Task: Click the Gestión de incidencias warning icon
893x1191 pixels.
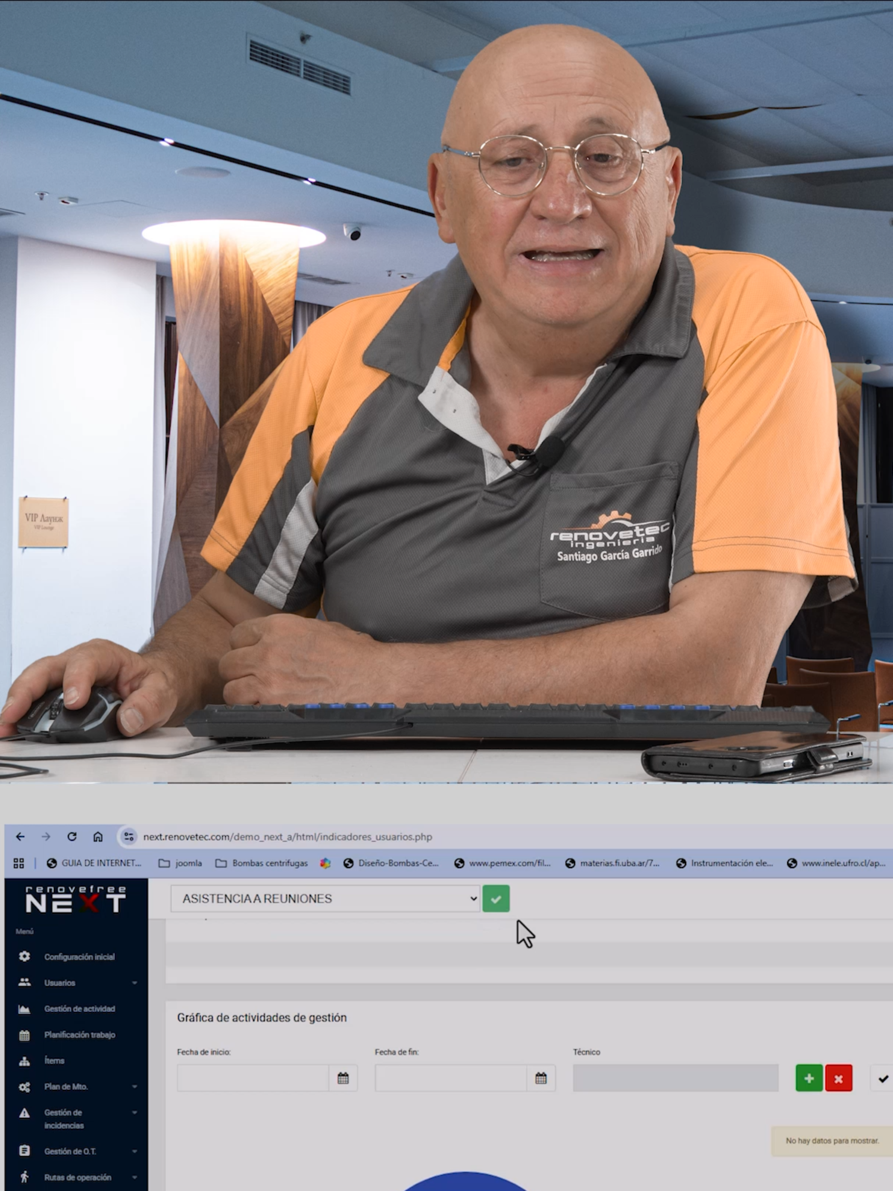Action: [x=24, y=1113]
